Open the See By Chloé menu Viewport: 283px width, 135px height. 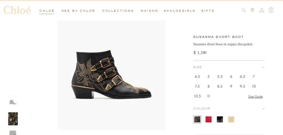pyautogui.click(x=78, y=11)
